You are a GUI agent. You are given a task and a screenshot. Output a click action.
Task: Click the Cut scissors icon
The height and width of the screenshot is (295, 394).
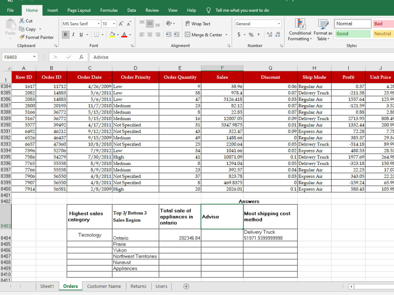click(x=22, y=21)
